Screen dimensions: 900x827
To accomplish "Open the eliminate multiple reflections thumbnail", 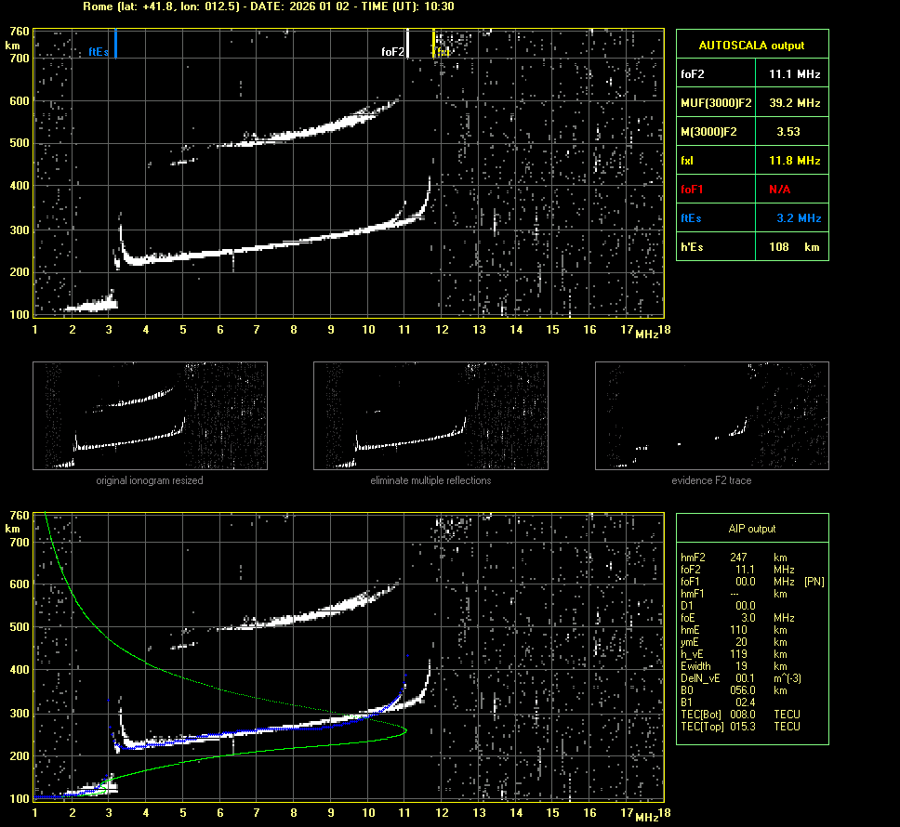I will click(x=430, y=415).
